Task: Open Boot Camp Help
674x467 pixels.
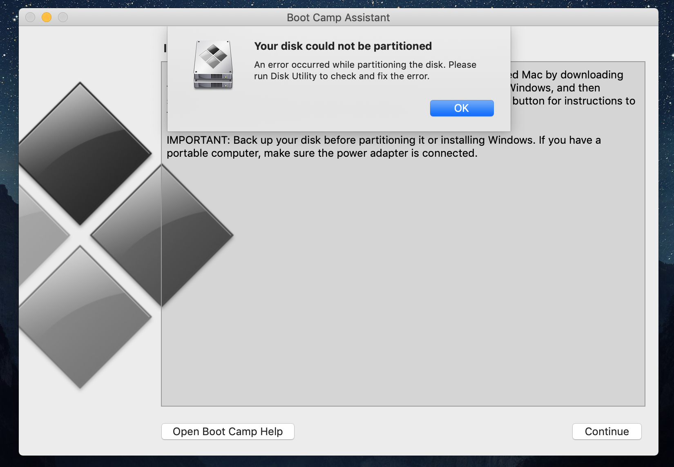Action: coord(228,431)
